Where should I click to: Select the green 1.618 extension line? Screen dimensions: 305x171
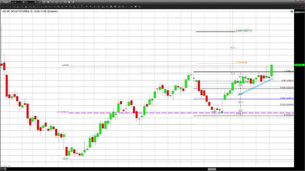point(216,31)
